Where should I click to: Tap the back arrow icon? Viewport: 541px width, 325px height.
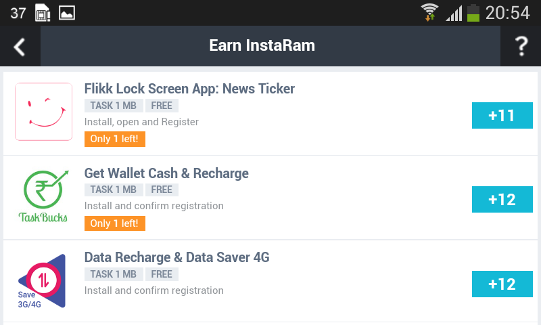tap(20, 47)
